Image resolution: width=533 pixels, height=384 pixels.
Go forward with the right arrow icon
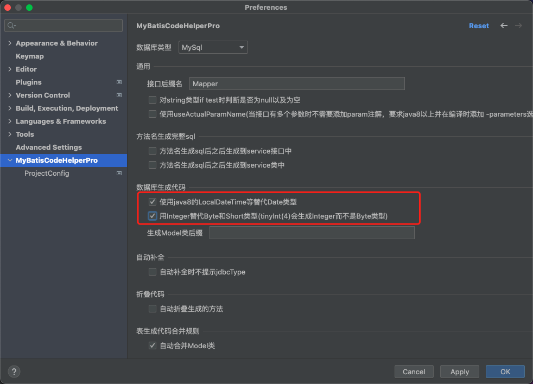518,25
